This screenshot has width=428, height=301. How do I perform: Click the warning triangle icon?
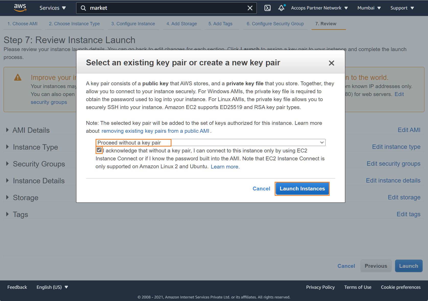click(x=18, y=77)
